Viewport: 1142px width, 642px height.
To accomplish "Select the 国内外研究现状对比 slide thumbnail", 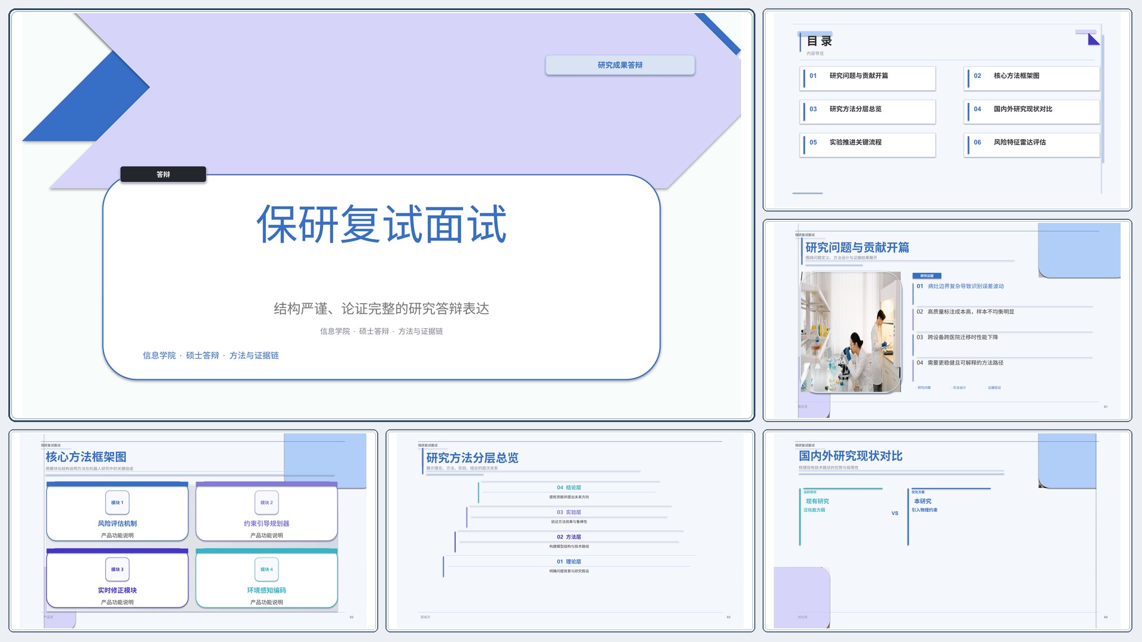I will click(x=947, y=531).
